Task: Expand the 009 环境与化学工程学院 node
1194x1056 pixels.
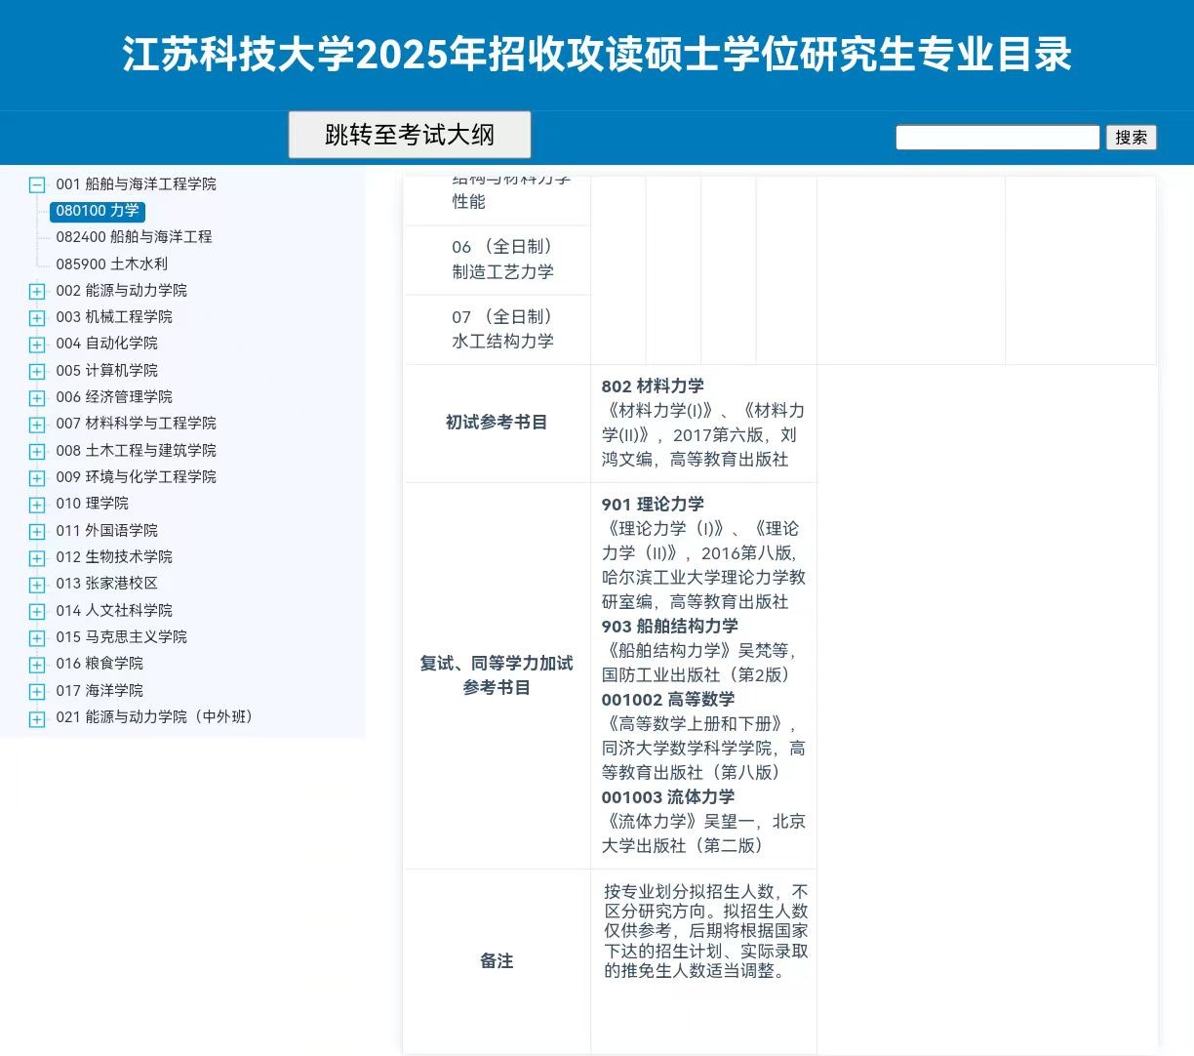Action: [x=37, y=477]
